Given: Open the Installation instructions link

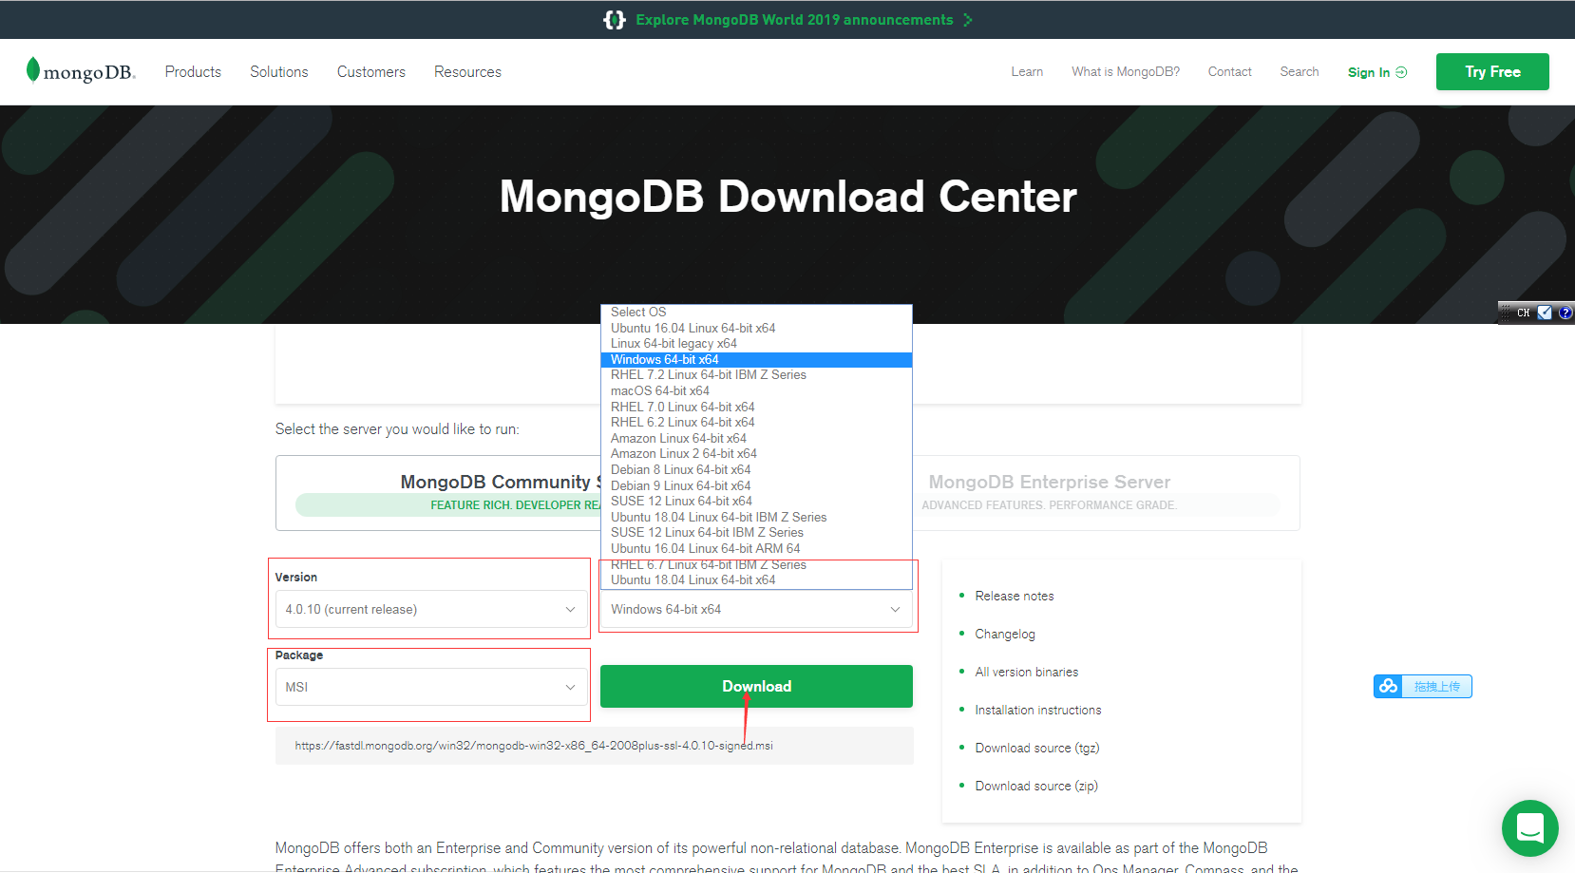Looking at the screenshot, I should [1037, 710].
